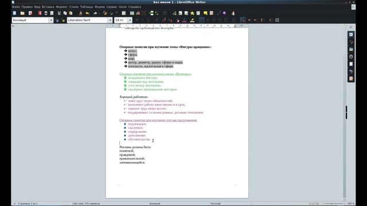This screenshot has width=367, height=206.
Task: Click the Spelling check icon
Action: pos(112,13)
